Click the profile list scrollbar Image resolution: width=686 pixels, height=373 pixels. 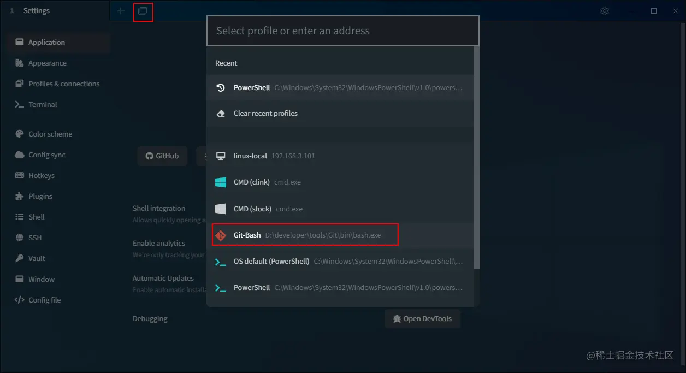[477, 158]
